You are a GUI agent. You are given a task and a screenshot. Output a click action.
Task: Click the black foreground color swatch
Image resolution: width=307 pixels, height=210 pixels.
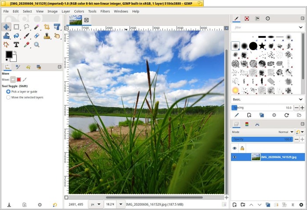[9, 54]
